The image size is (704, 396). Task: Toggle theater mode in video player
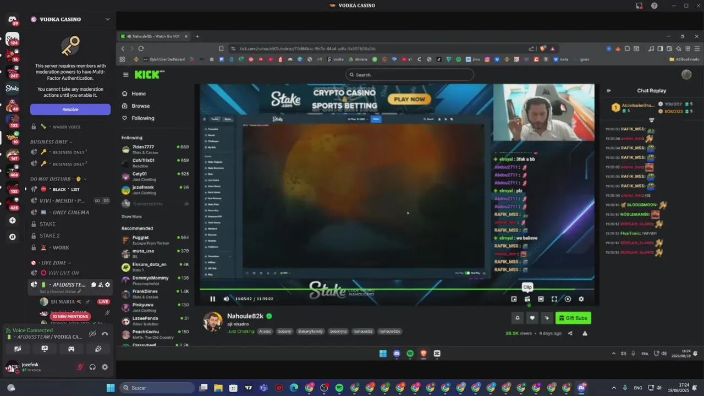(541, 299)
